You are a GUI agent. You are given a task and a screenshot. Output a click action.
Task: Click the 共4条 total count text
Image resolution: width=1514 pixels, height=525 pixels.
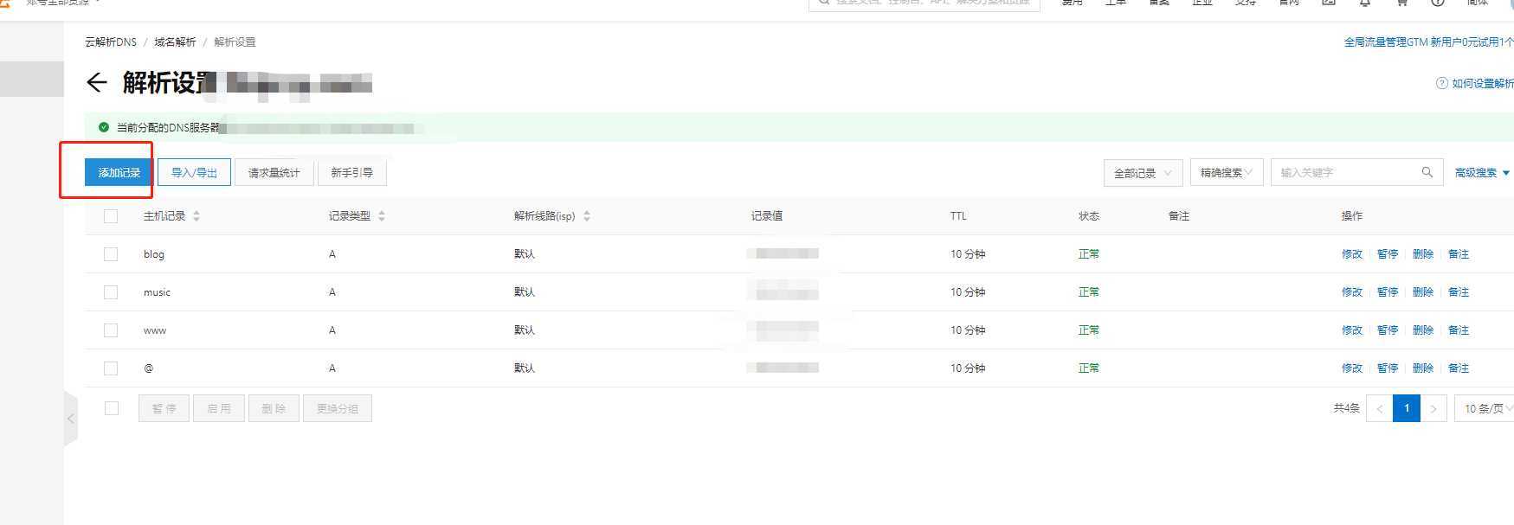coord(1346,408)
